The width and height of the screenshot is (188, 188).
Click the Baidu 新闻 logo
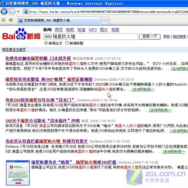pos(21,34)
